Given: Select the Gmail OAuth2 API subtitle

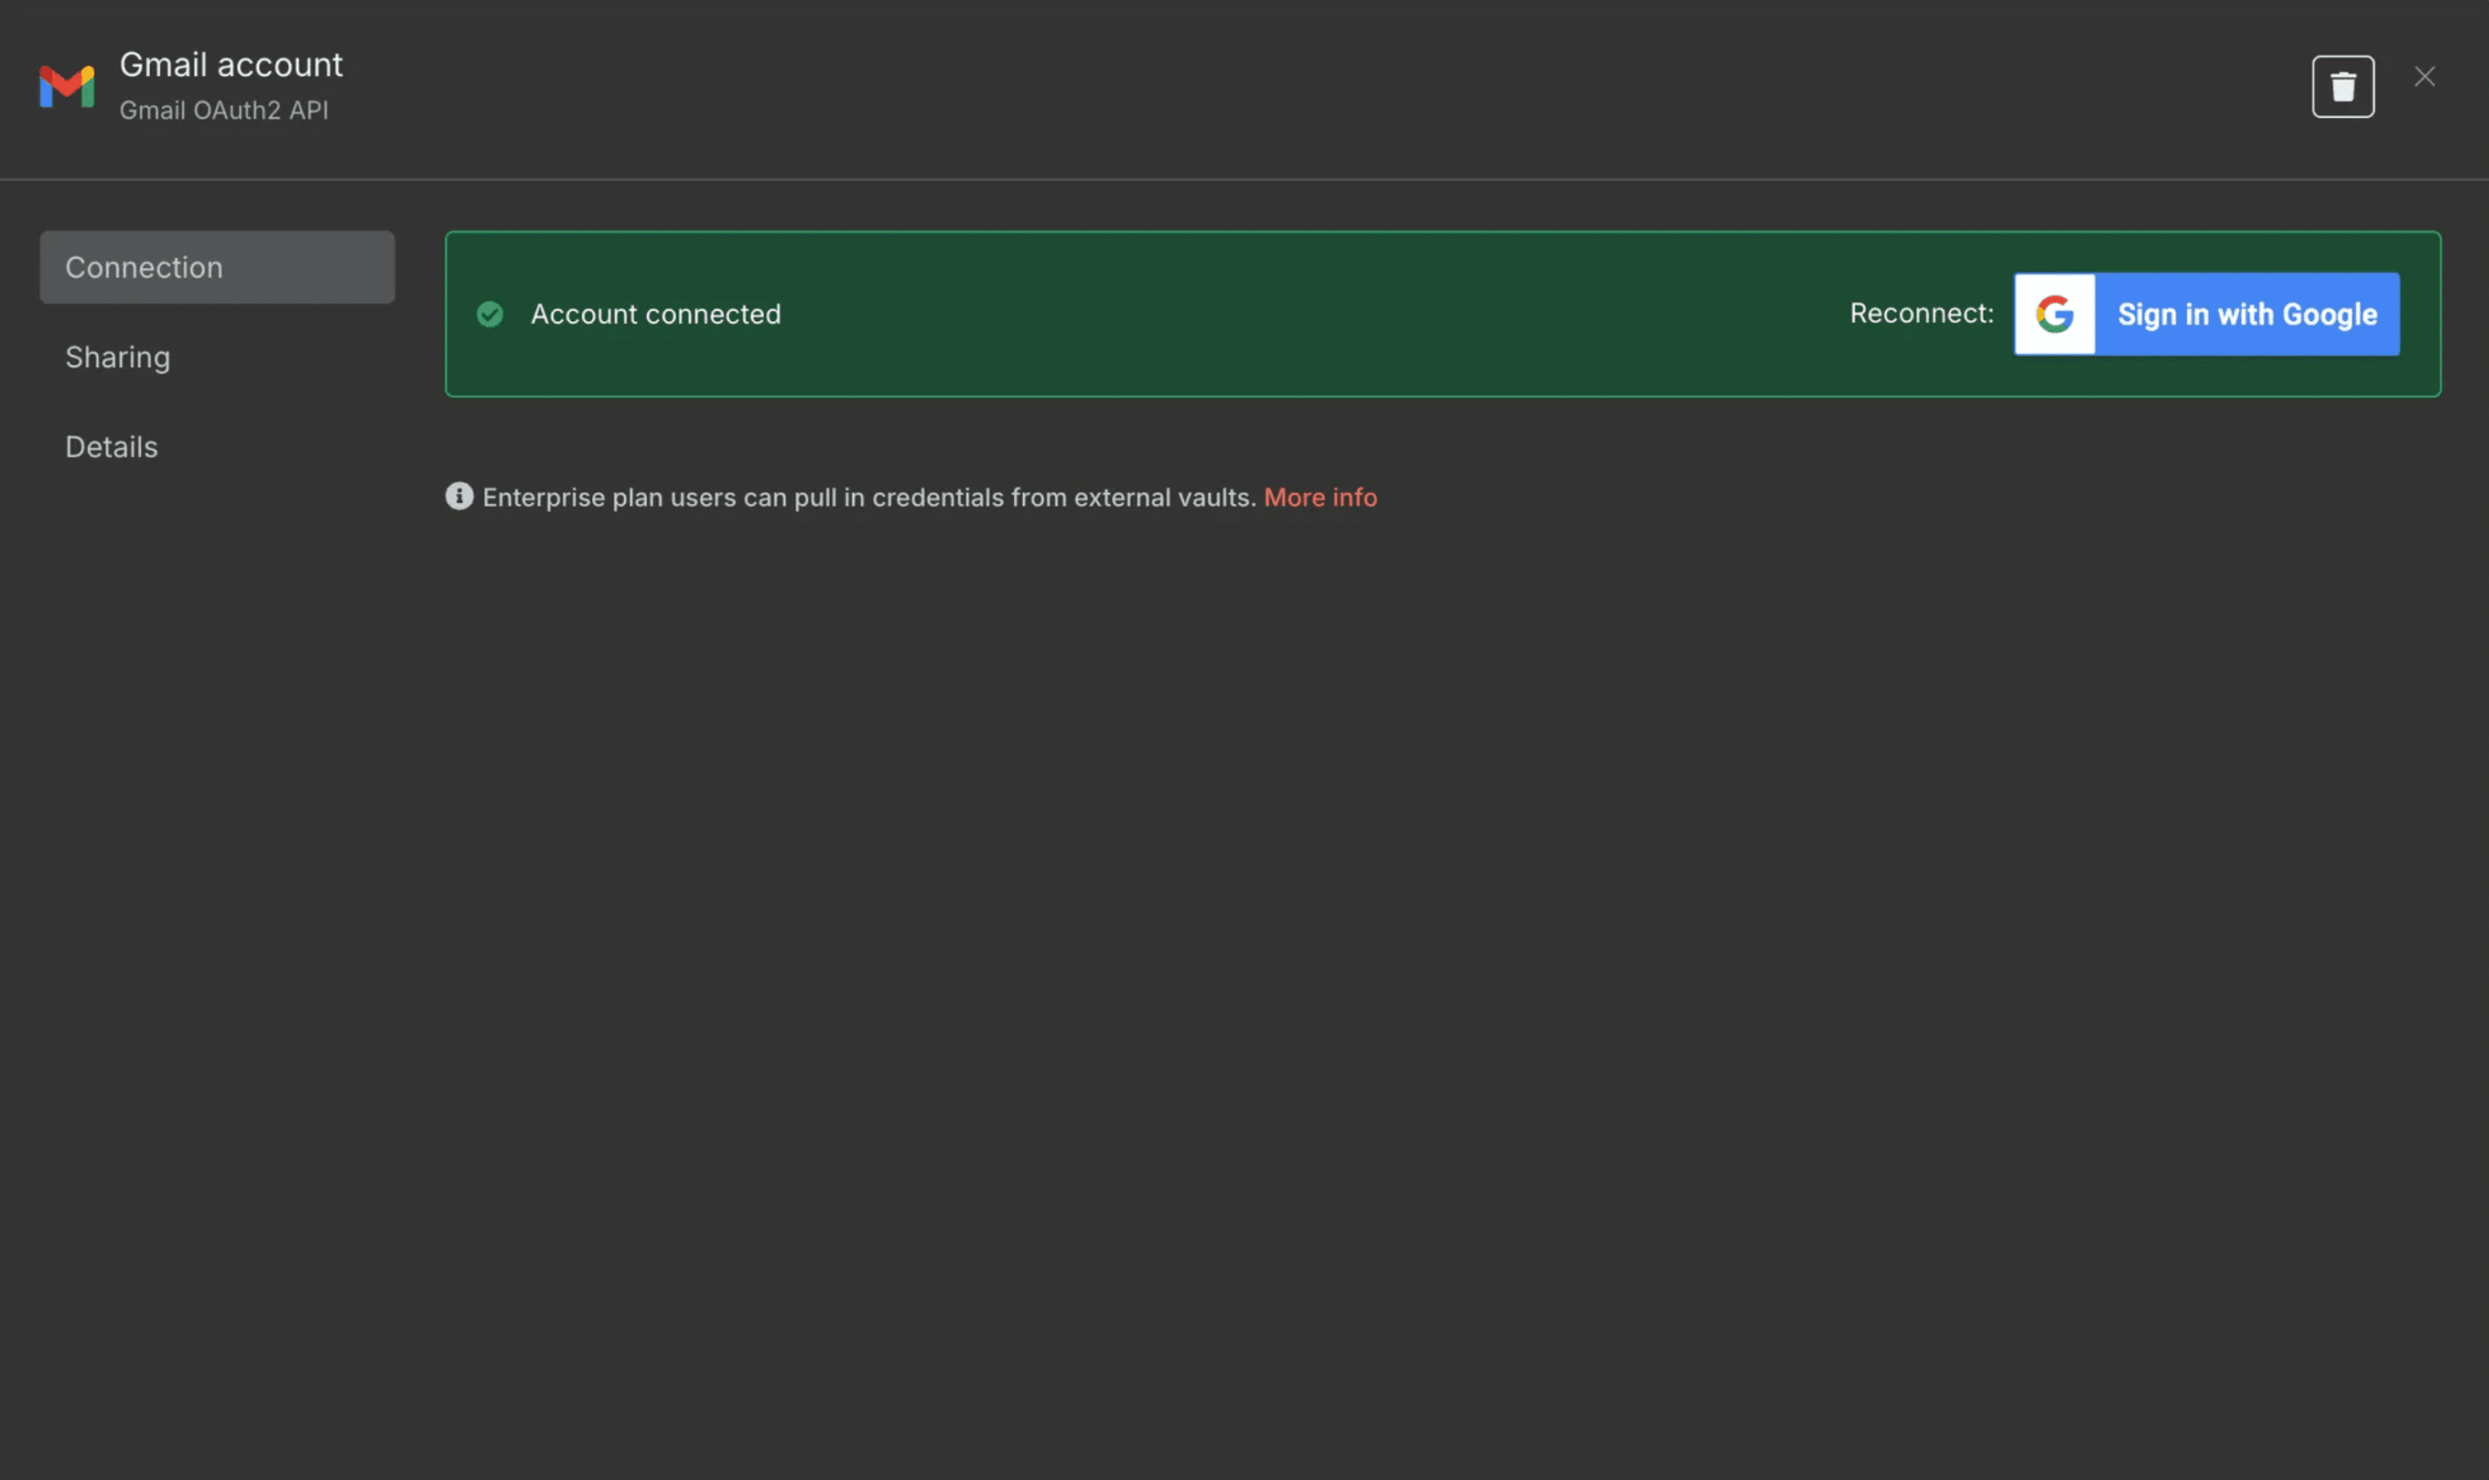Looking at the screenshot, I should (223, 110).
